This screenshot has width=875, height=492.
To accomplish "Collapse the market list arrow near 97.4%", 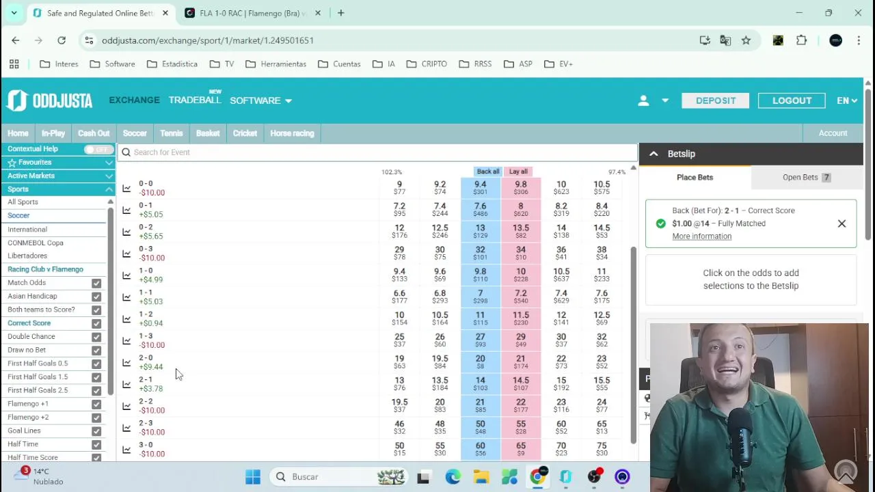I will pyautogui.click(x=633, y=168).
